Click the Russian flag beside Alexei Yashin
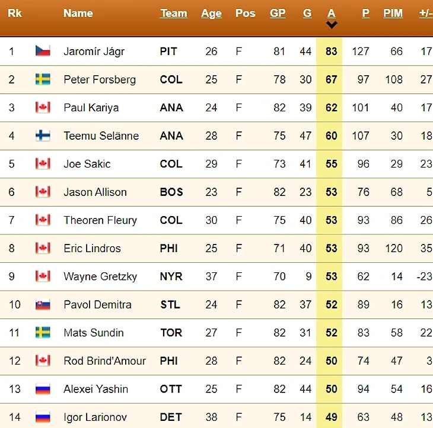Screen dimensions: 433x428 [x=42, y=389]
